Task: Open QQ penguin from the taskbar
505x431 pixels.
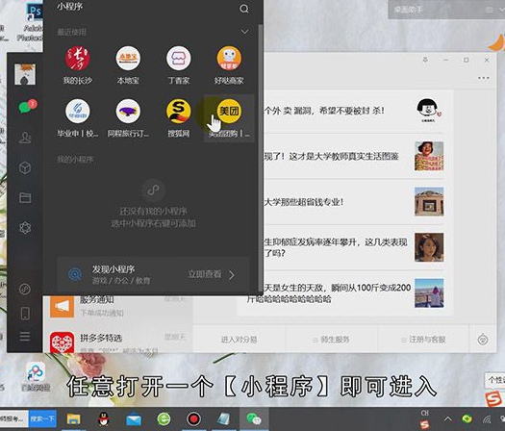Action: [104, 419]
